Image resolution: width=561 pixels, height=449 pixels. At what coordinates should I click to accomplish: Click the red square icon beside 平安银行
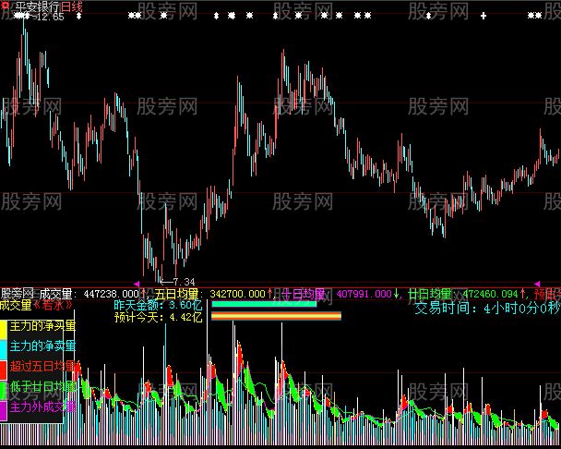pyautogui.click(x=5, y=6)
